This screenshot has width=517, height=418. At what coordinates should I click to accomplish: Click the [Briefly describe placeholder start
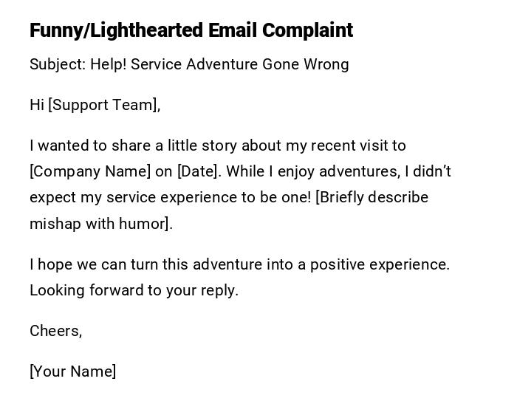[372, 197]
